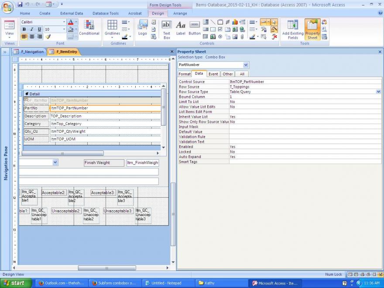Select the Text Box control
This screenshot has width=384, height=288.
(167, 29)
